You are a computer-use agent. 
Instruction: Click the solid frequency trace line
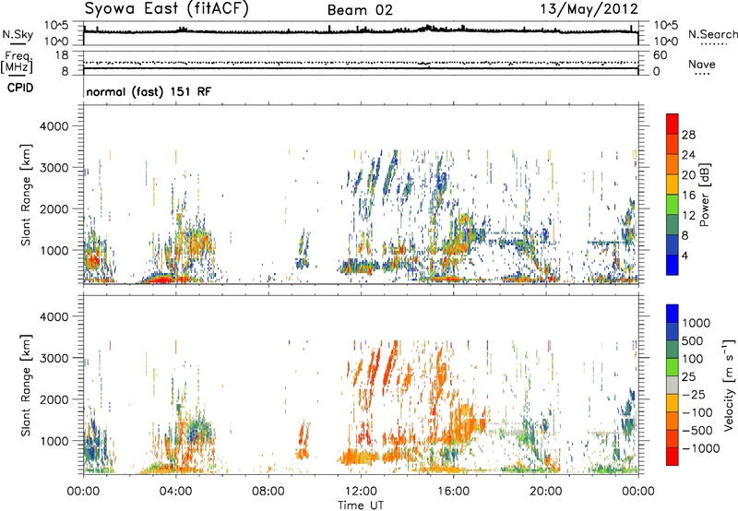tap(361, 68)
